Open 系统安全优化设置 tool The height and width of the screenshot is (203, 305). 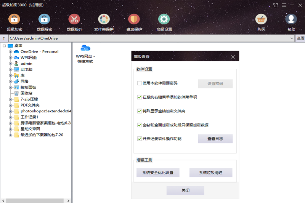[x=158, y=173]
